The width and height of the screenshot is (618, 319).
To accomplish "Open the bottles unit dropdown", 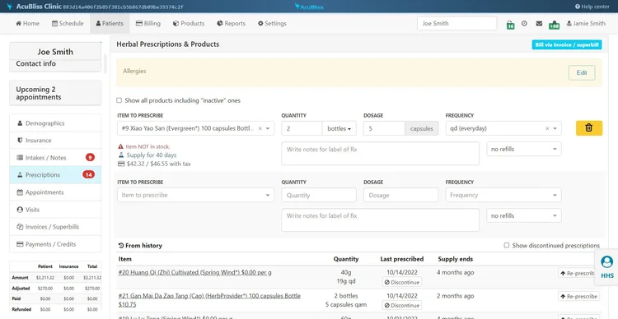I will (x=339, y=128).
